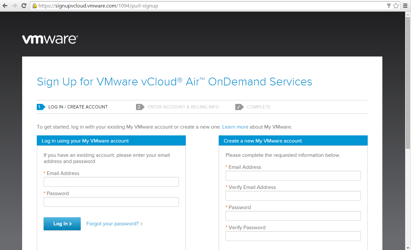Screen dimensions: 411x250
Task: Click the browser back arrow
Action: point(5,6)
